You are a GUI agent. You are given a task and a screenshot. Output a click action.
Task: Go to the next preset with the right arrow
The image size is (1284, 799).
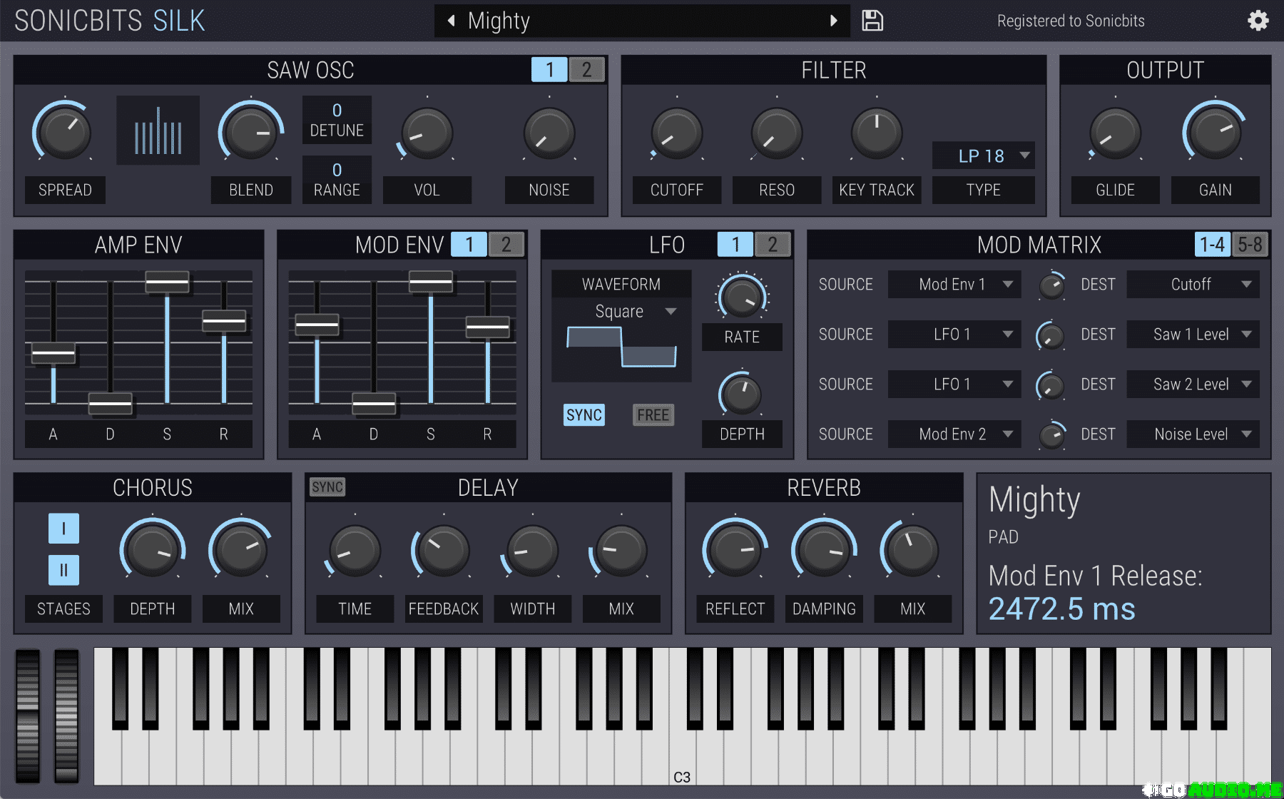pos(833,21)
